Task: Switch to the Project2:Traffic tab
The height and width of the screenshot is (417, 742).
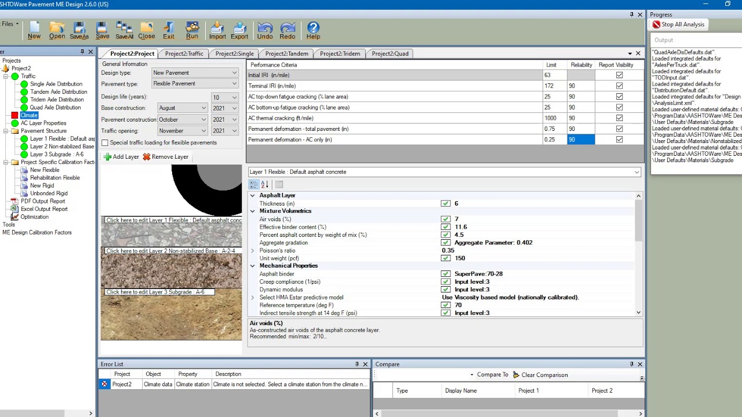Action: [x=184, y=53]
